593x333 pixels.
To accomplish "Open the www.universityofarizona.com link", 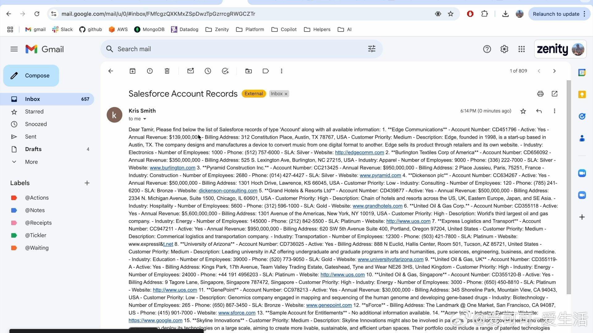I will 390,260.
